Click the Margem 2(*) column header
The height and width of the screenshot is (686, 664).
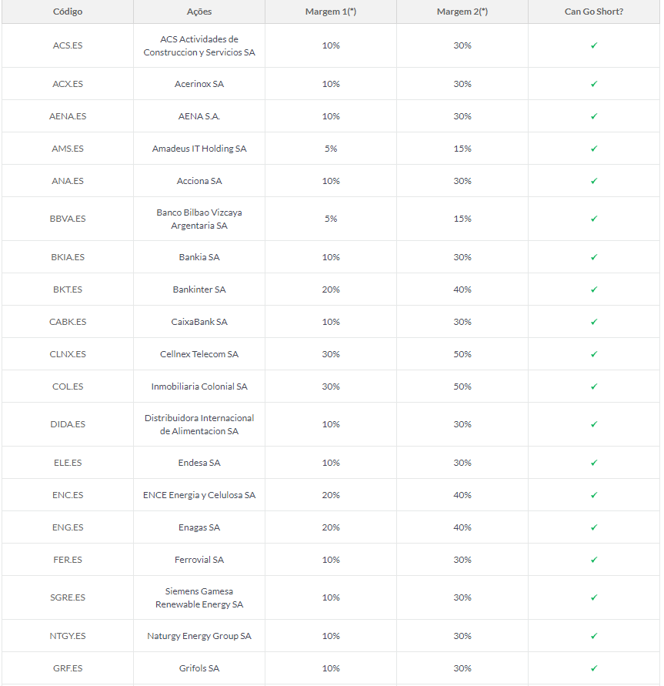462,12
